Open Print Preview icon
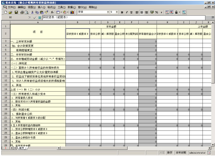The width and height of the screenshot is (215, 156). pos(27,12)
